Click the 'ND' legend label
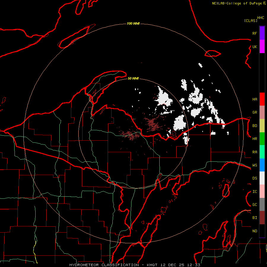The width and height of the screenshot is (267, 267). pyautogui.click(x=255, y=231)
